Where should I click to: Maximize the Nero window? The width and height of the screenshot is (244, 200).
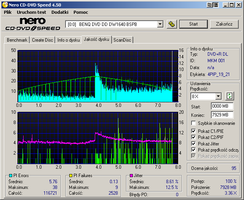click(231, 5)
